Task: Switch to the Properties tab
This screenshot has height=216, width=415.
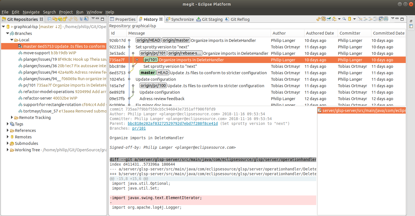Action: pos(123,19)
